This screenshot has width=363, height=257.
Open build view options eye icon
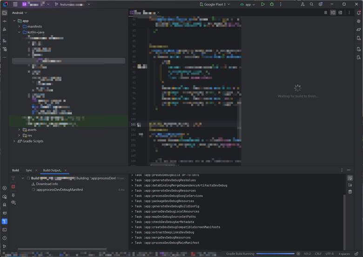point(13,202)
